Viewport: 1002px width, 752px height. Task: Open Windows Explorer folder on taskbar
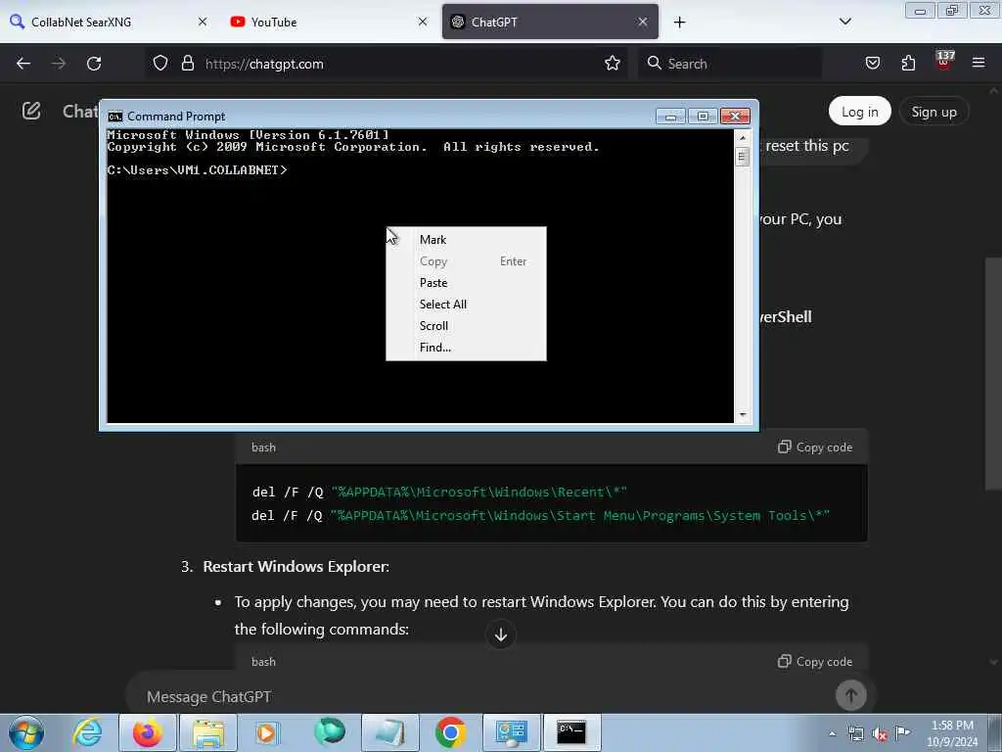tap(208, 732)
